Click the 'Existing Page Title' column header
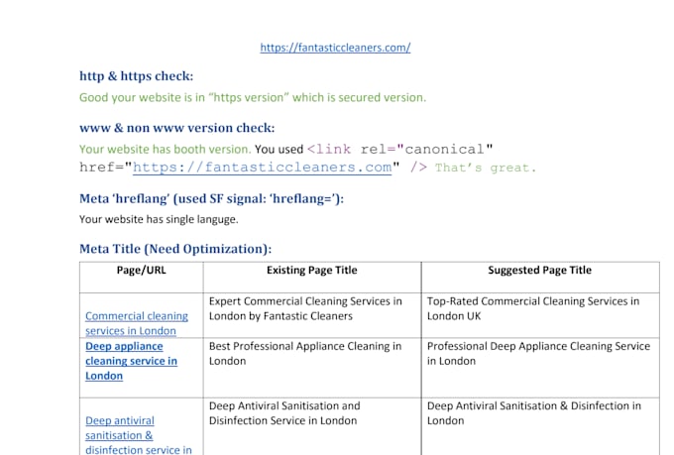674x455 pixels. (312, 270)
